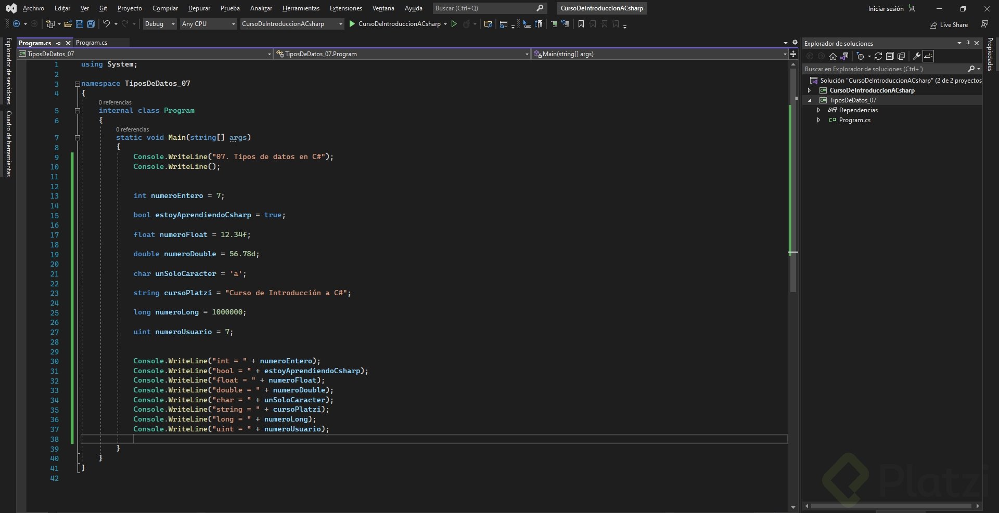Open the Main(string[] args) member dropdown
Screen dimensions: 999x513
pos(660,54)
